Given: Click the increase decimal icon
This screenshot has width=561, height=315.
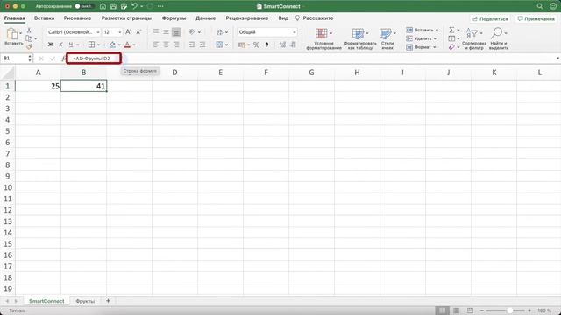Looking at the screenshot, I should click(282, 45).
